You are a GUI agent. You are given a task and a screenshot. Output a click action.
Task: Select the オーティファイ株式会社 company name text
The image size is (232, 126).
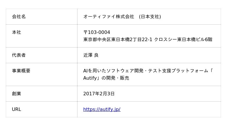tap(109, 17)
